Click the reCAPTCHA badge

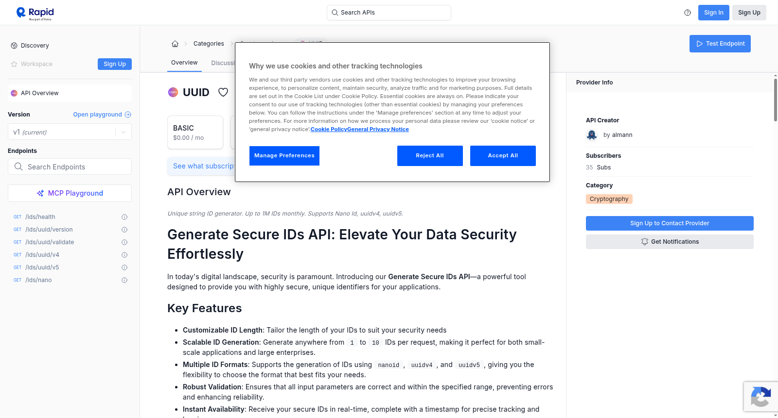click(x=761, y=397)
